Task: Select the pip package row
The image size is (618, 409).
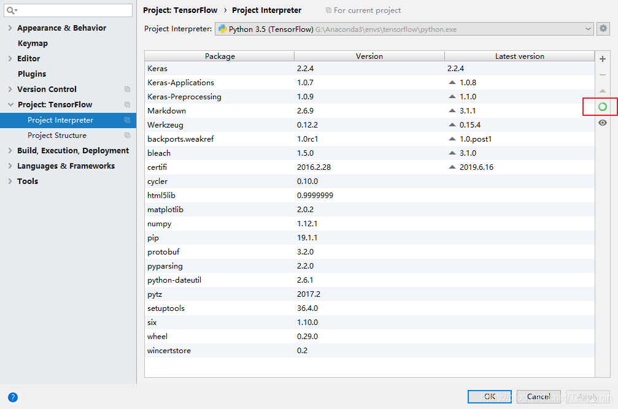Action: (369, 238)
